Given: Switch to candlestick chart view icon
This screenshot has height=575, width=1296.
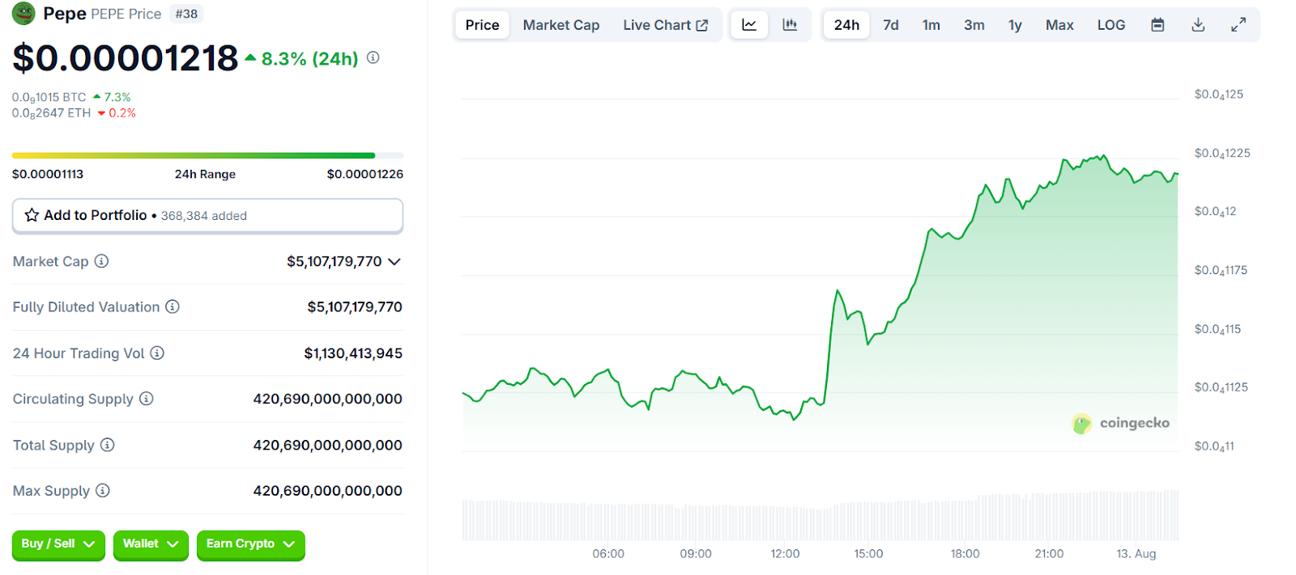Looking at the screenshot, I should (790, 25).
